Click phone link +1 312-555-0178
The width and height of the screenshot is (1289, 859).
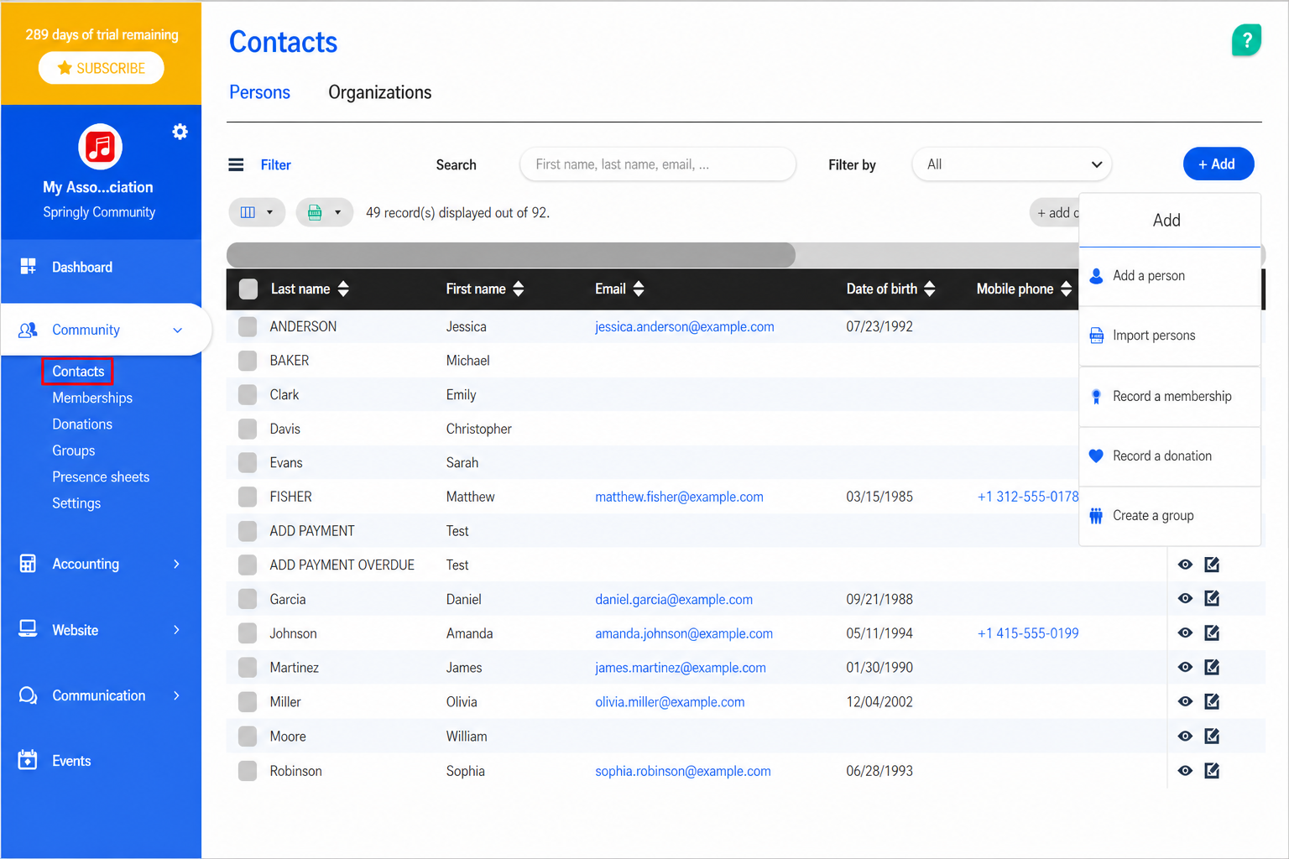[1028, 497]
